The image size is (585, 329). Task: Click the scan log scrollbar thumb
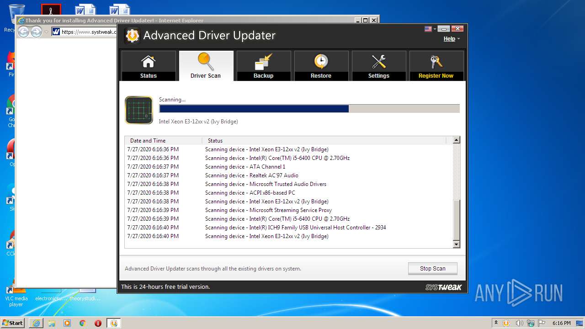pyautogui.click(x=456, y=220)
